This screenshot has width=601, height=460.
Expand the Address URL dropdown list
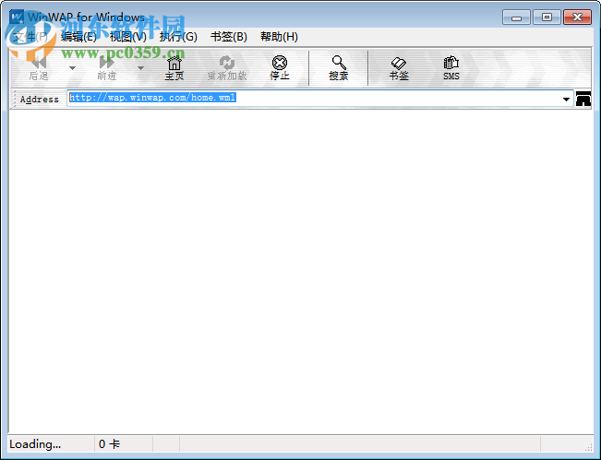566,100
